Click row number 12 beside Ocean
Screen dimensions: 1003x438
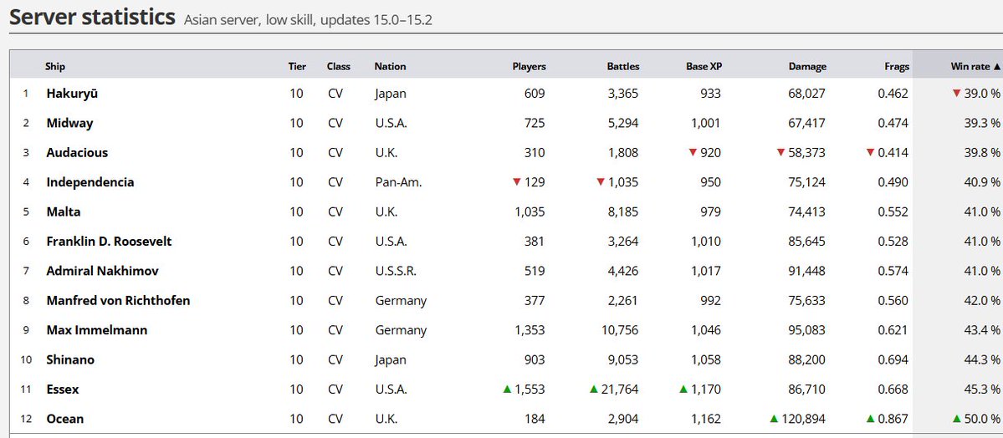26,419
